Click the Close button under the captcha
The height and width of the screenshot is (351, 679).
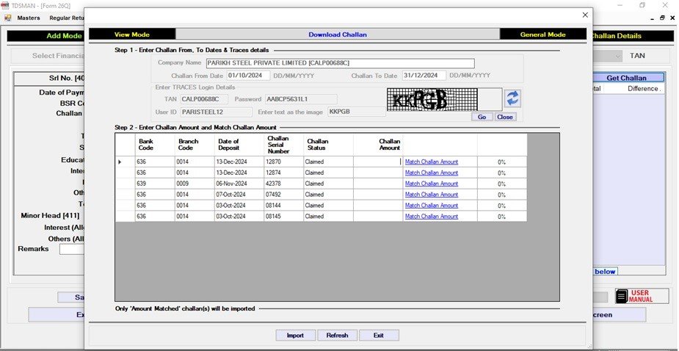click(505, 117)
